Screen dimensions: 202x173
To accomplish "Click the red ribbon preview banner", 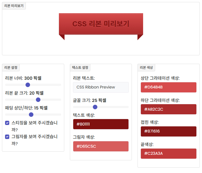I will click(101, 24).
